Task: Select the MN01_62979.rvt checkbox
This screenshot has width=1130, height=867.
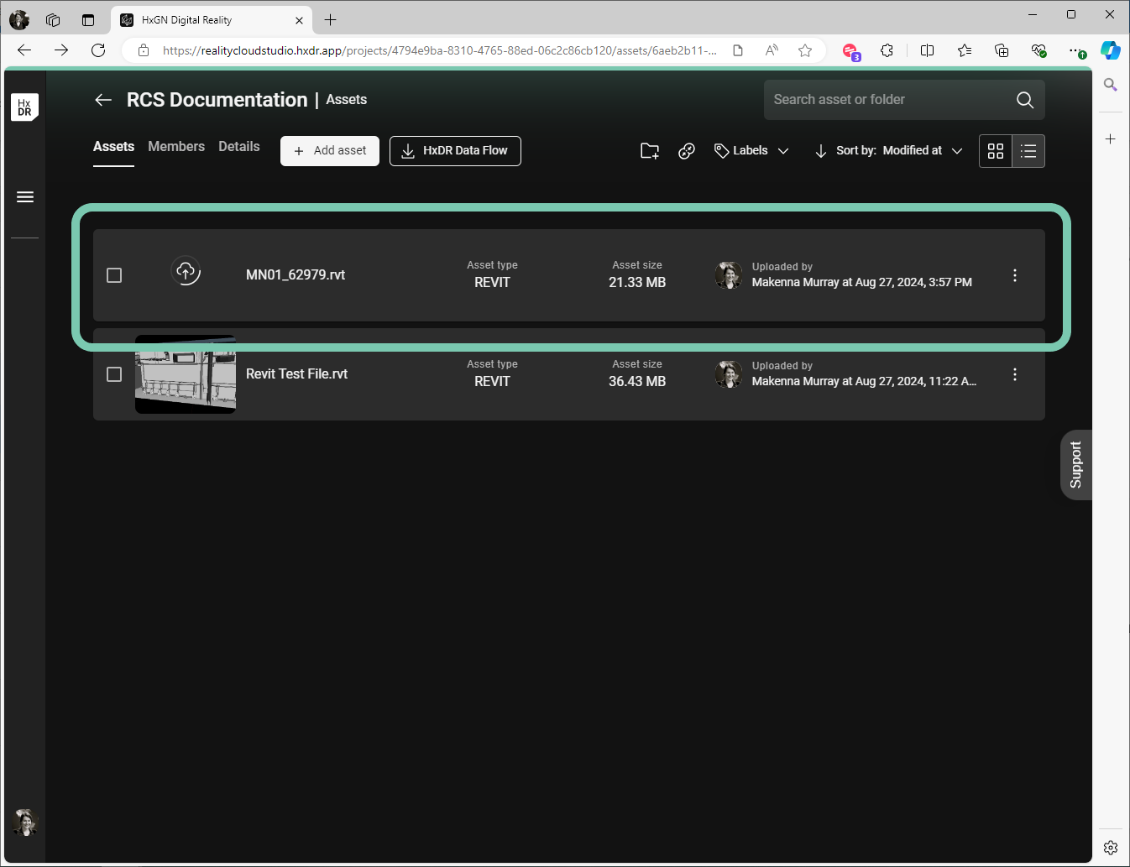Action: click(x=114, y=275)
